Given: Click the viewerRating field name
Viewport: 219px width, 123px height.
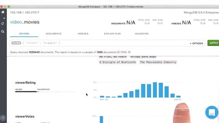Looking at the screenshot, I should [x=25, y=83].
